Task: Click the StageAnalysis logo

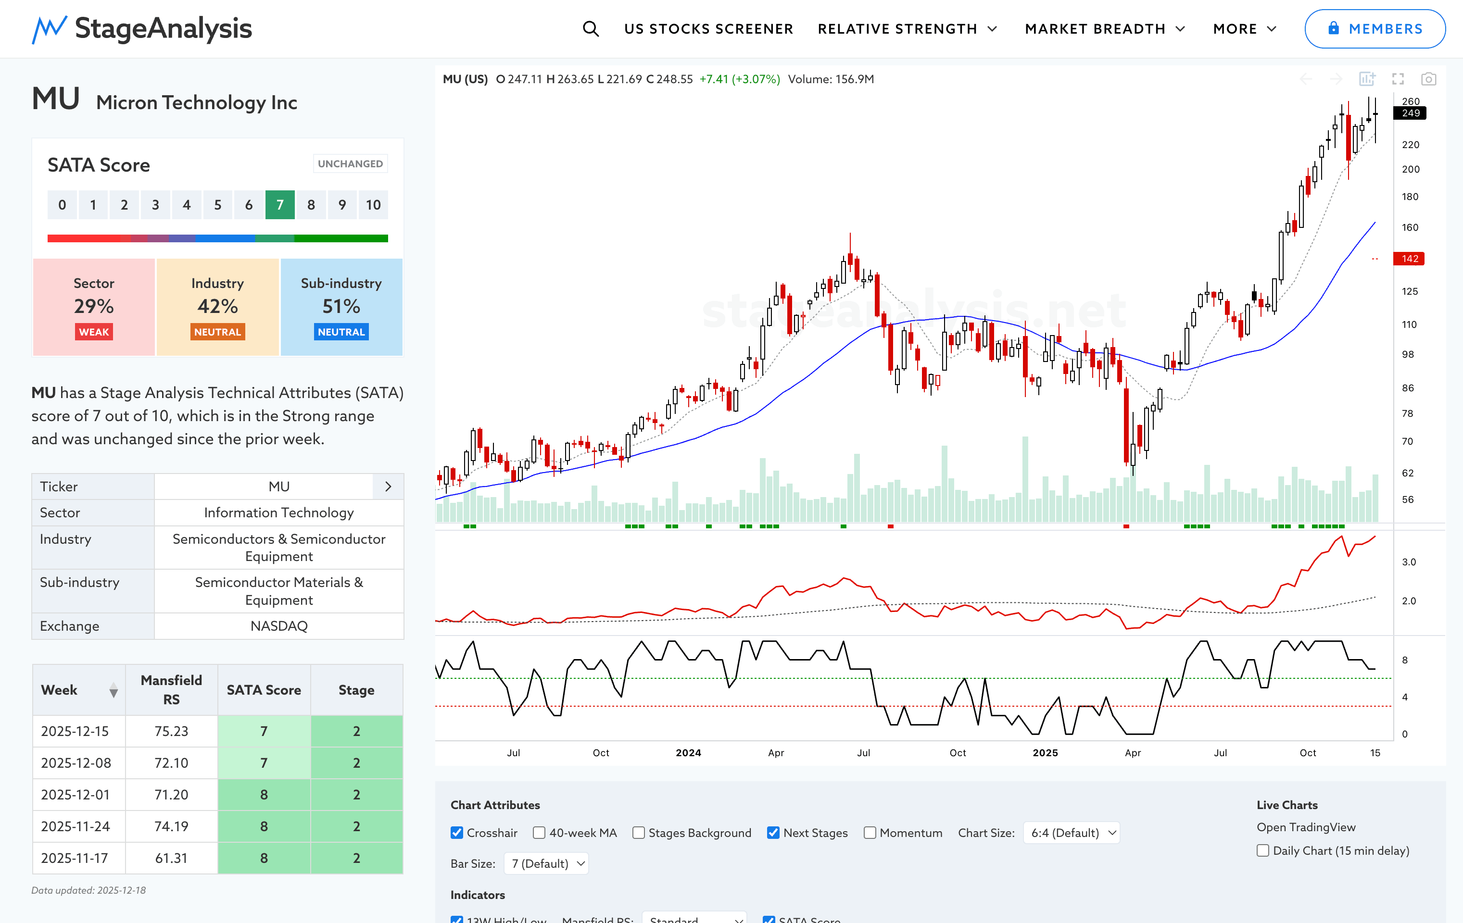Action: 141,28
